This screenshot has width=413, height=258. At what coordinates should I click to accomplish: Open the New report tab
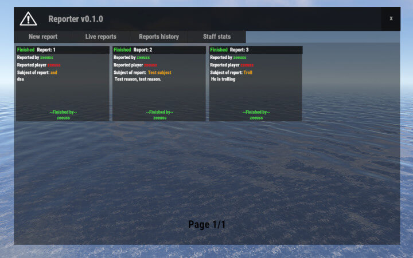(x=43, y=37)
